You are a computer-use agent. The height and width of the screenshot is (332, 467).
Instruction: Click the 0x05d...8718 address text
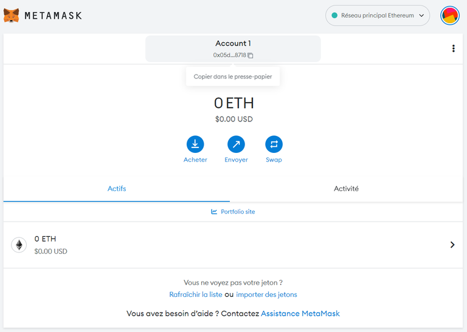tap(230, 55)
